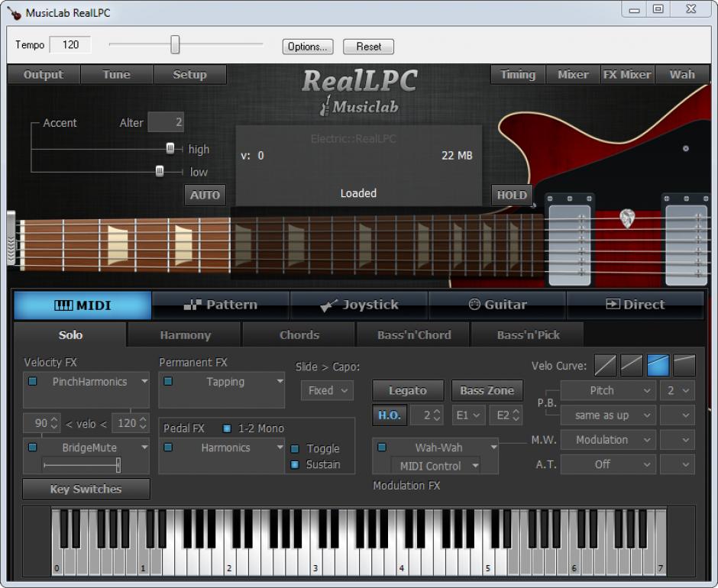This screenshot has height=588, width=718.
Task: Select the fourth Velo Curve icon
Action: (684, 366)
